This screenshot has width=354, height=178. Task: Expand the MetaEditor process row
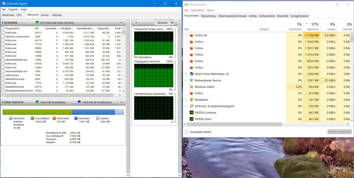(186, 99)
